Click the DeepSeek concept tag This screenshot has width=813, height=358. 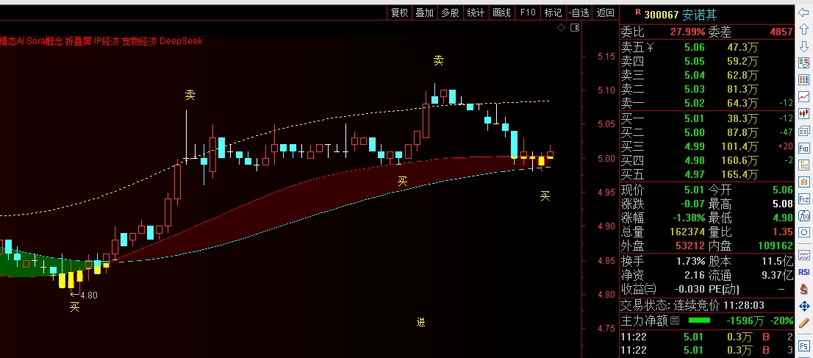181,41
